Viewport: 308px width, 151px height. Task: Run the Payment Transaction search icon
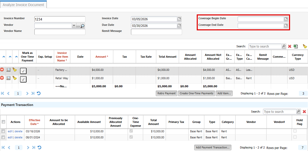[299, 112]
